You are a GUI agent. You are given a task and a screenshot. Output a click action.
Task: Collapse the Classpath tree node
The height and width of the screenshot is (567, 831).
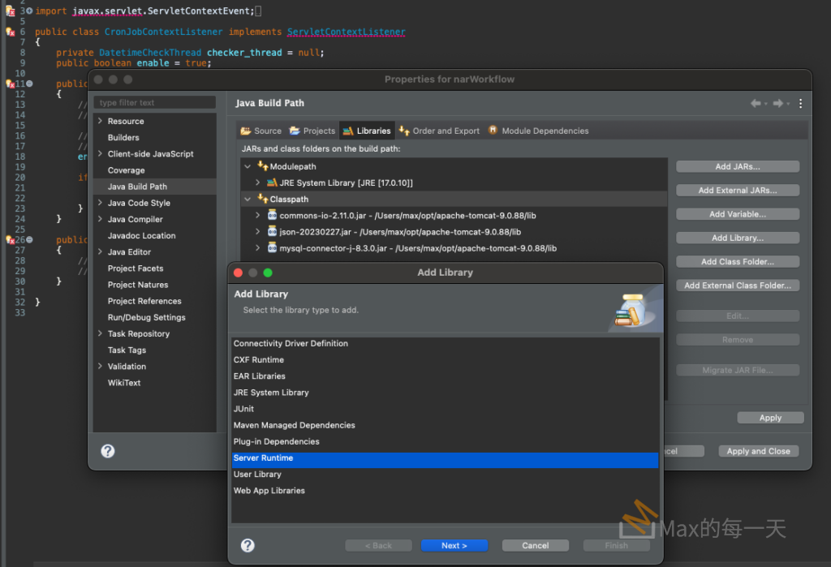pyautogui.click(x=248, y=200)
